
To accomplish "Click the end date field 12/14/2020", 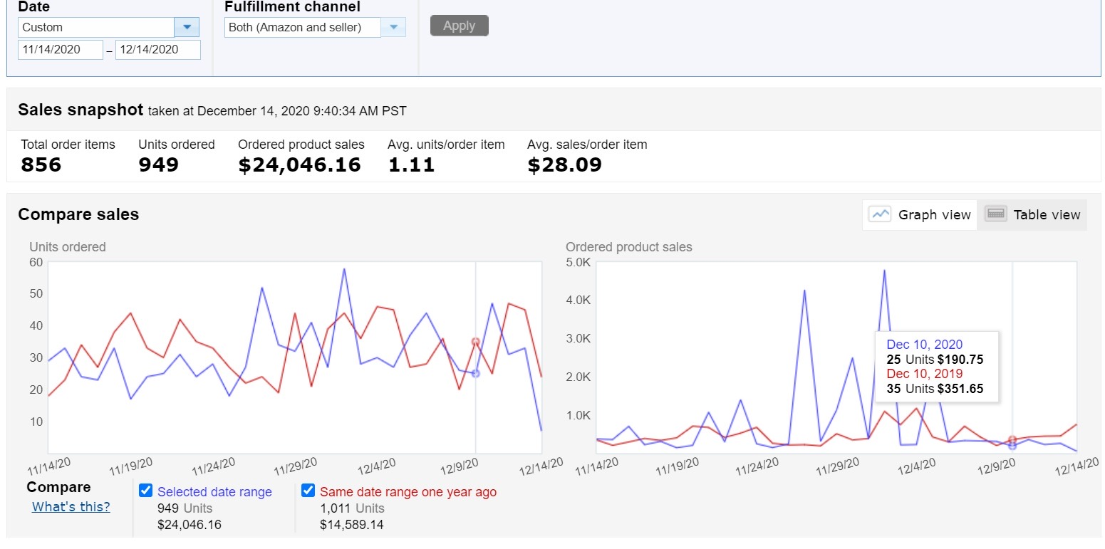I will coord(157,49).
